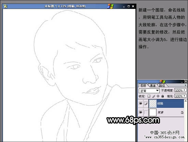
Task: Switch to the 路径 tab
Action: (162, 85)
